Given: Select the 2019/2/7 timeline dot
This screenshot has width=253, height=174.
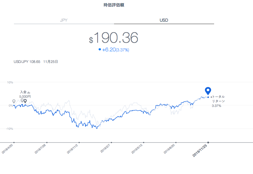Looking at the screenshot, I should (111, 143).
